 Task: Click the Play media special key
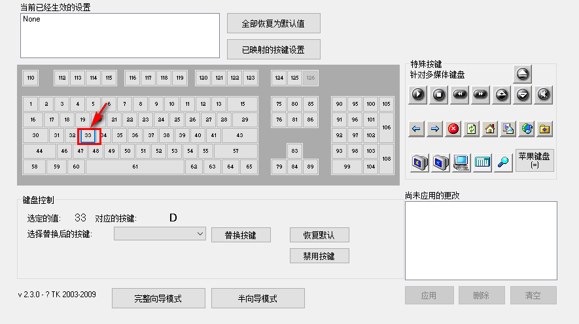417,95
